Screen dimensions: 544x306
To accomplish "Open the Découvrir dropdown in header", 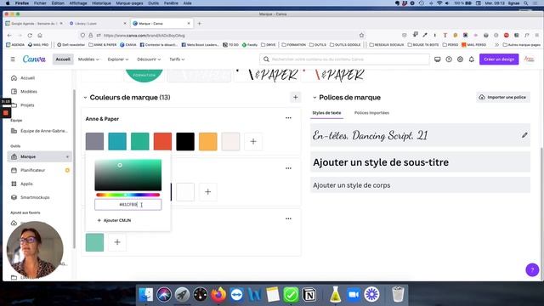I will [x=149, y=59].
